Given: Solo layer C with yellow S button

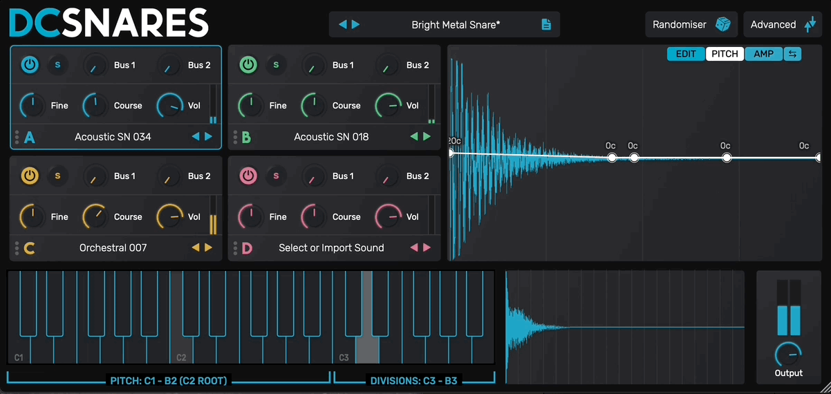Looking at the screenshot, I should [57, 176].
